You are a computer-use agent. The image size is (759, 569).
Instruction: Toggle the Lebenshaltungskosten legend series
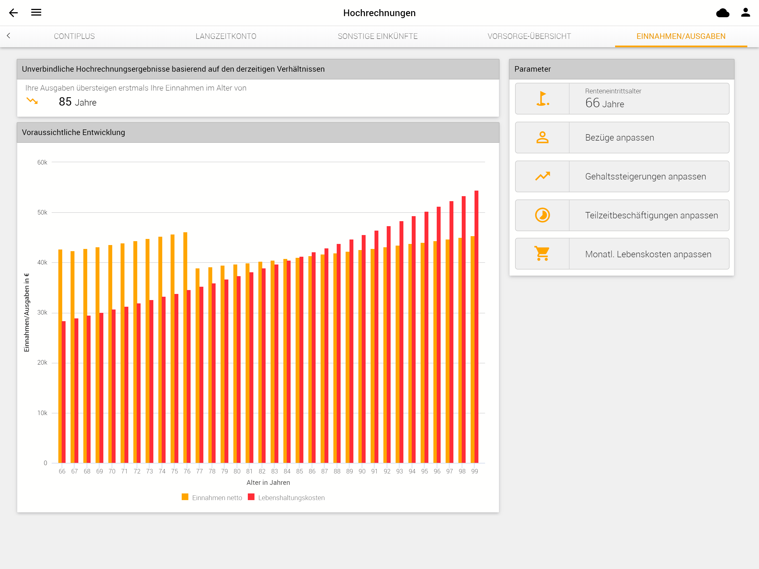(x=286, y=497)
